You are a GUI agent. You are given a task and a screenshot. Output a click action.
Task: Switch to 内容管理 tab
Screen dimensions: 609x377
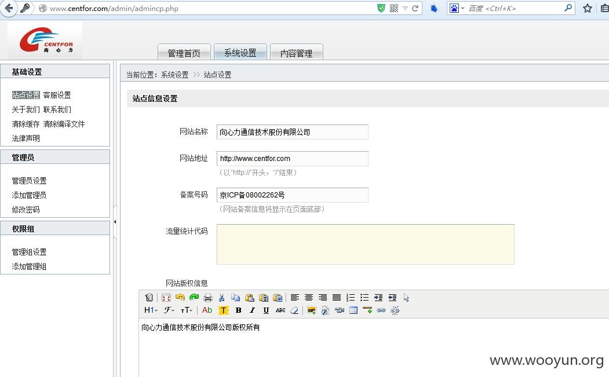click(x=296, y=53)
